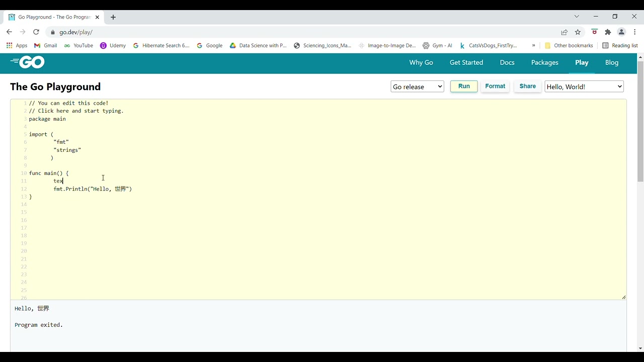Click the lock icon in address bar
The height and width of the screenshot is (362, 644).
pyautogui.click(x=52, y=32)
